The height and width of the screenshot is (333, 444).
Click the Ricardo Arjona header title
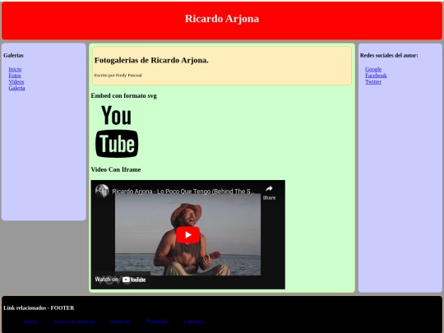222,19
